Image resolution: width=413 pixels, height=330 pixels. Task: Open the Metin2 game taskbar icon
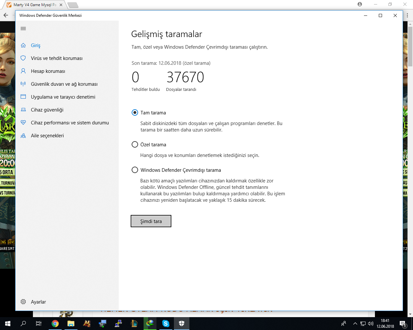pos(87,324)
